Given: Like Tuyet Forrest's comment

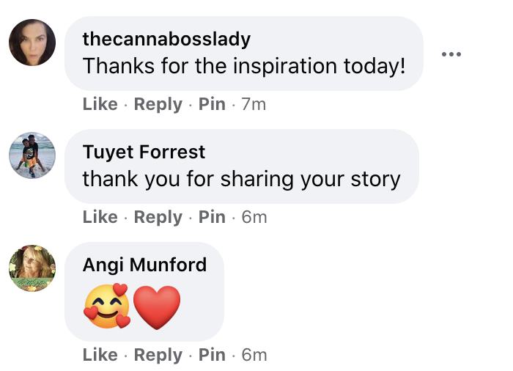Looking at the screenshot, I should point(100,217).
